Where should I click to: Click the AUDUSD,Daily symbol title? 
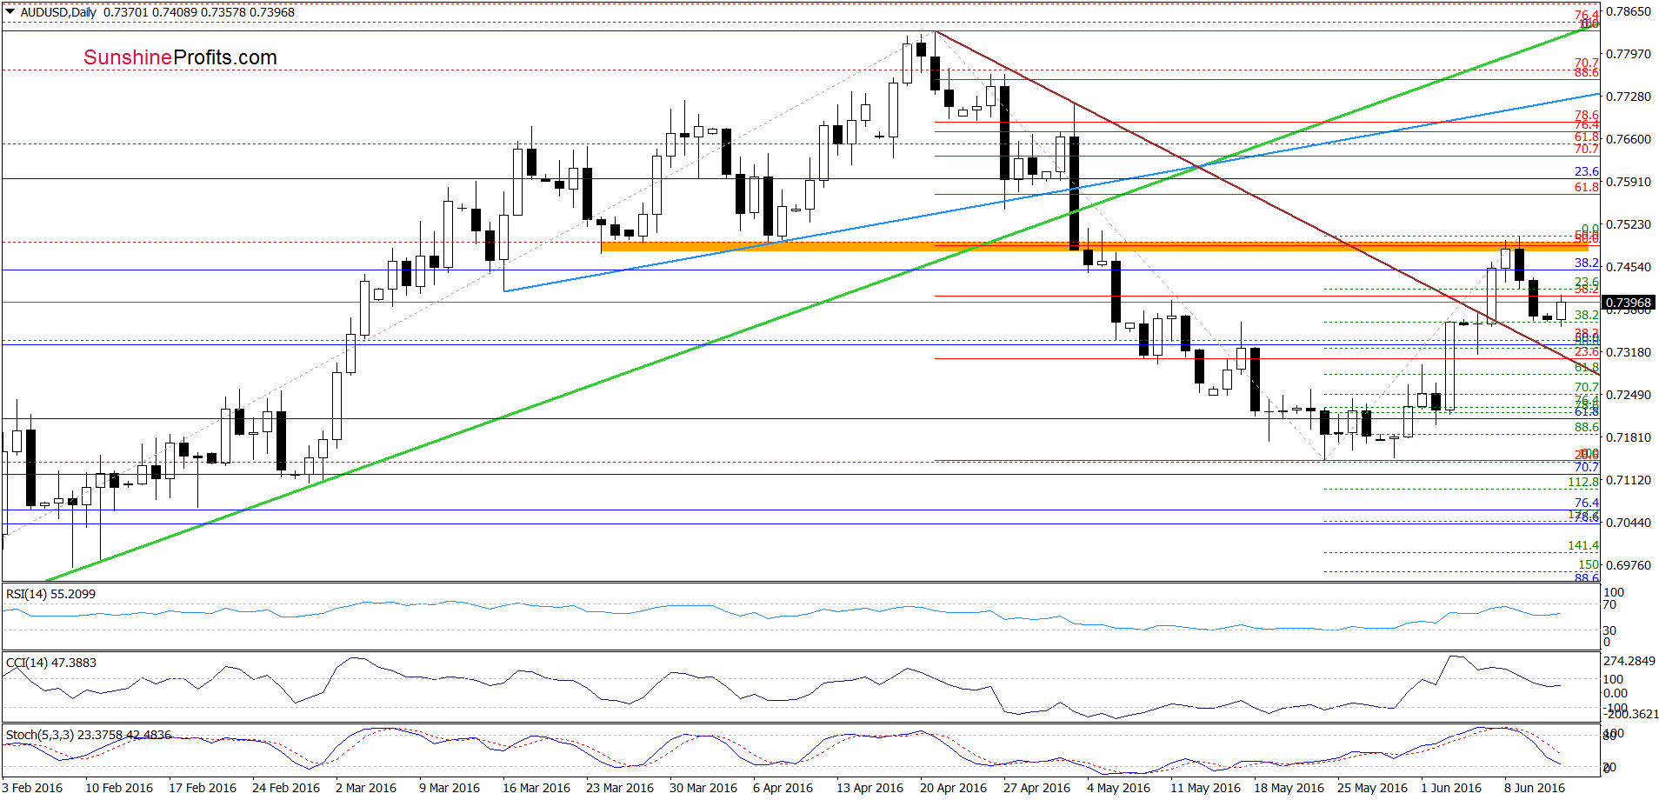[58, 12]
